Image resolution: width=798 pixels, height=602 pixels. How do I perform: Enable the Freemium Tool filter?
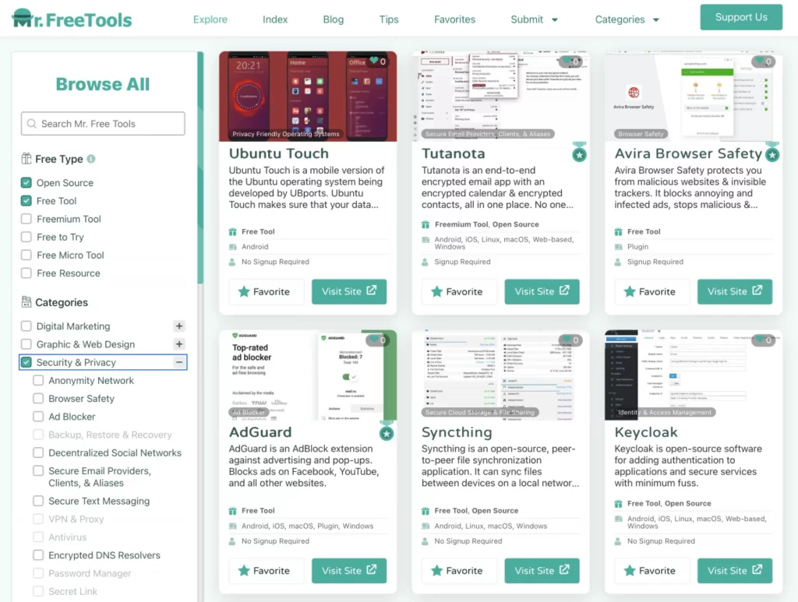(26, 219)
